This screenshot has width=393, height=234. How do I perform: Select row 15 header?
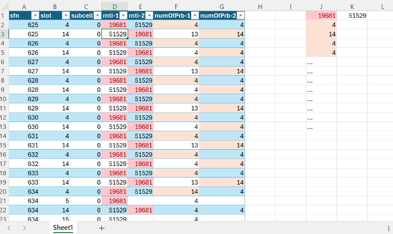4,145
